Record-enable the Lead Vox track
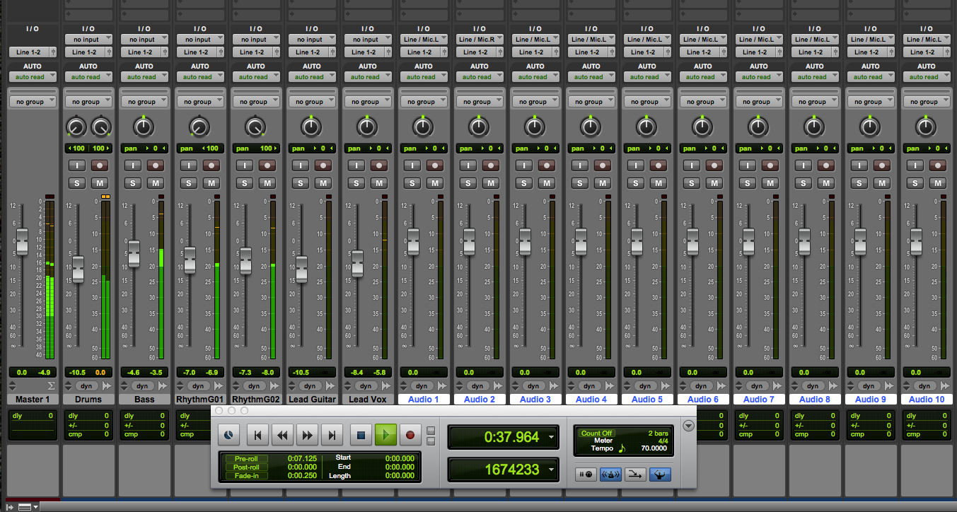Screen dimensions: 957x512 (x=379, y=165)
